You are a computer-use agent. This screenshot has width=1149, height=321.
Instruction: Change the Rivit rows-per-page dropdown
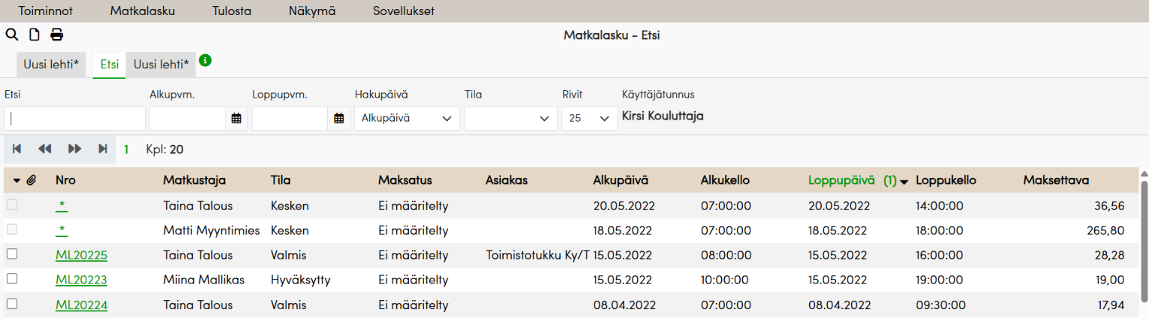(589, 118)
